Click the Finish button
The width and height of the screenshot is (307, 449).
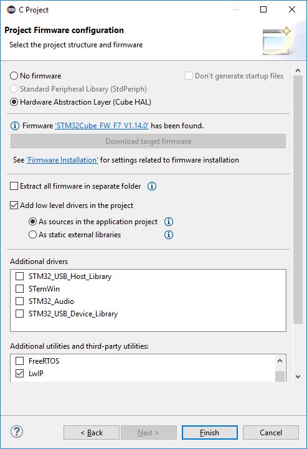click(x=210, y=432)
